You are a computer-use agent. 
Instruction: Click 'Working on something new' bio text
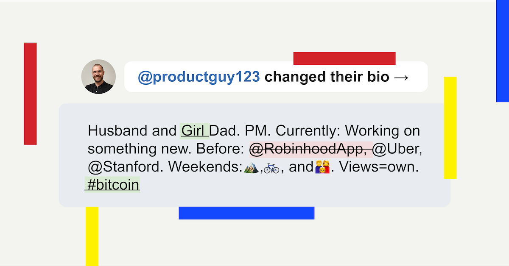(254, 140)
